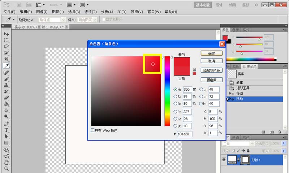Open the 图像(I) menu
Viewport: 289px width, 173px height.
[42, 12]
